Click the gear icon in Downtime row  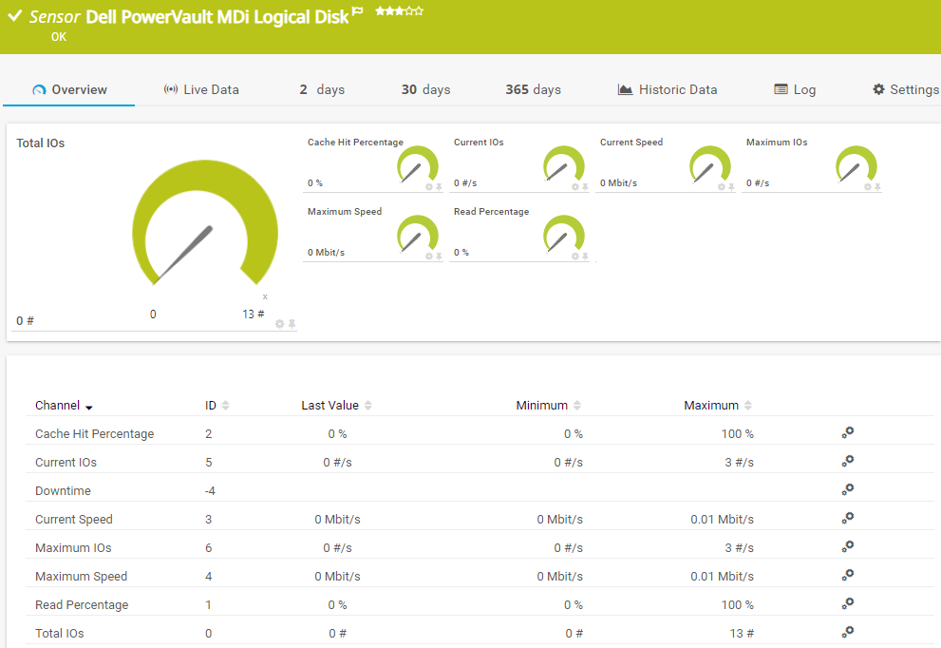click(848, 489)
